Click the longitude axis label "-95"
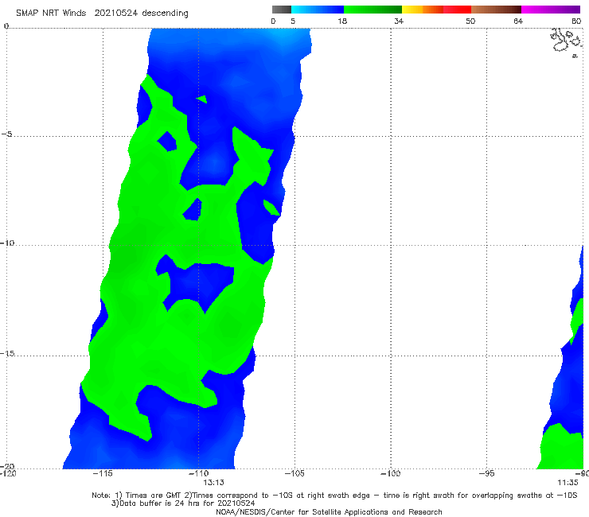589x517 pixels. click(x=487, y=473)
